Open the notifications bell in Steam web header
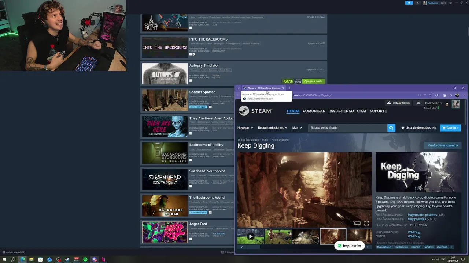 (418, 103)
